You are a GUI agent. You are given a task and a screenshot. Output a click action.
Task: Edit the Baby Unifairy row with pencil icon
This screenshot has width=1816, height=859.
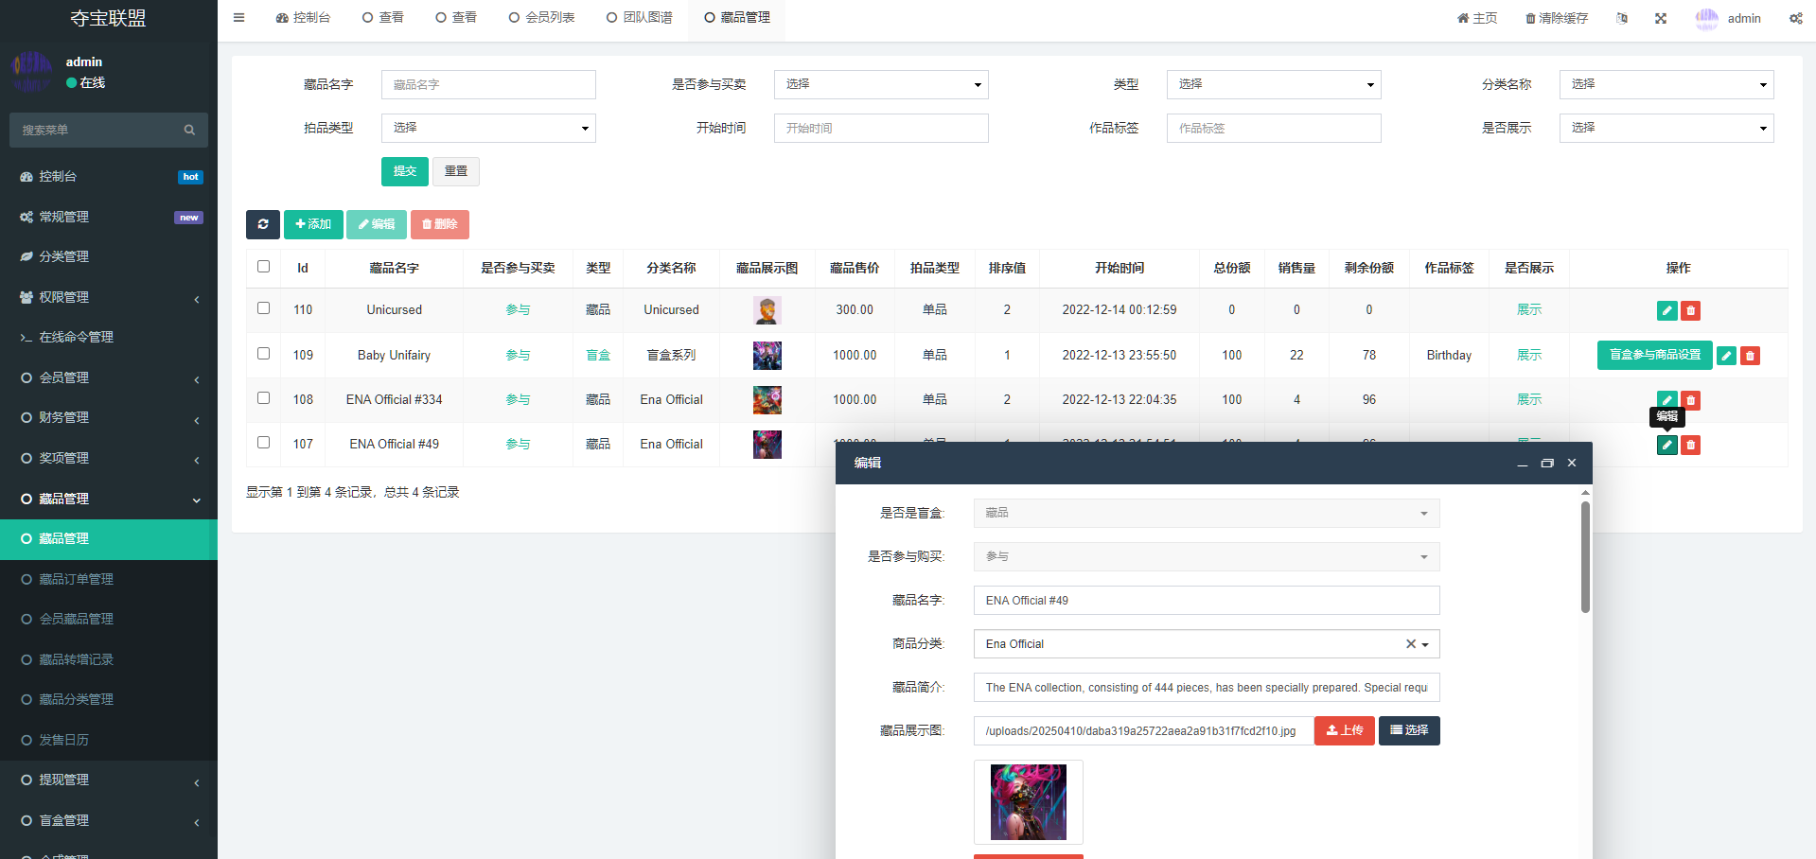click(x=1727, y=356)
